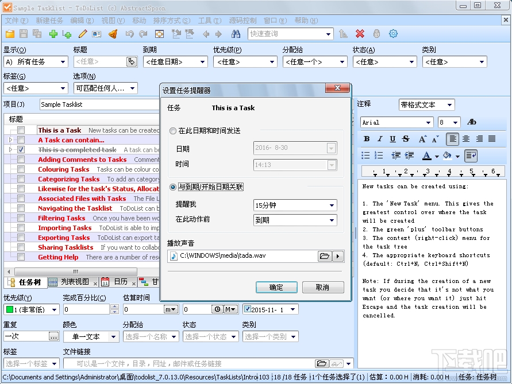Justify the comment text
The width and height of the screenshot is (512, 384).
(x=492, y=139)
